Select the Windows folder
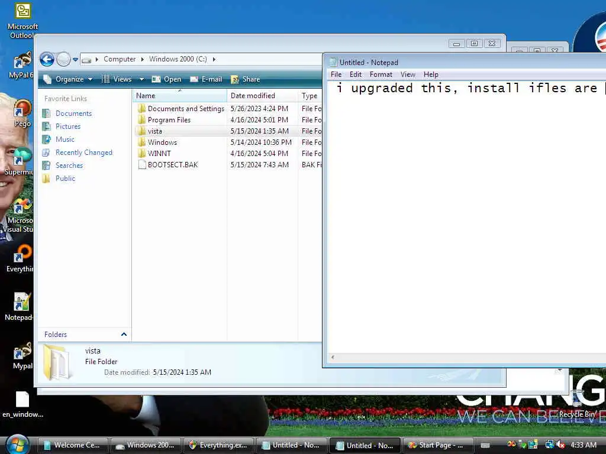Screen dimensions: 606x454 [162, 142]
